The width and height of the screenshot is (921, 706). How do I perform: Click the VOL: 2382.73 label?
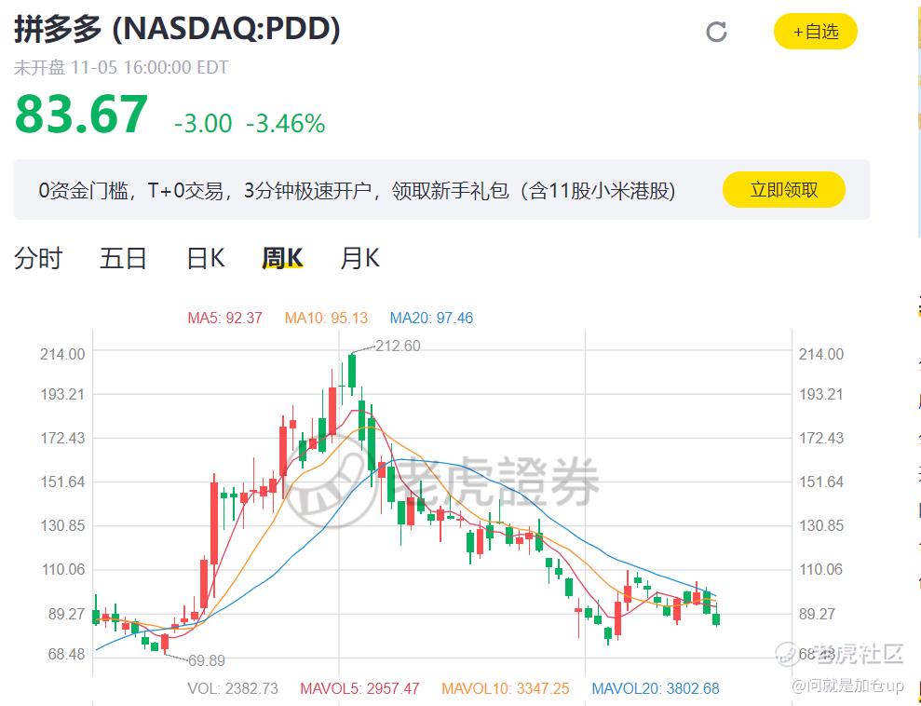pyautogui.click(x=233, y=688)
